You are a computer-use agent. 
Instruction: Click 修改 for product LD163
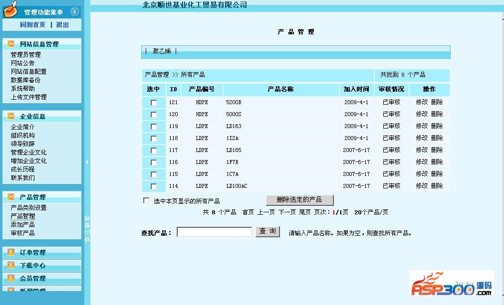click(x=422, y=126)
